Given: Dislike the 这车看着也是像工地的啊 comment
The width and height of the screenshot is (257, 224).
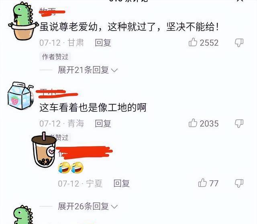Looking at the screenshot, I should pyautogui.click(x=239, y=123).
